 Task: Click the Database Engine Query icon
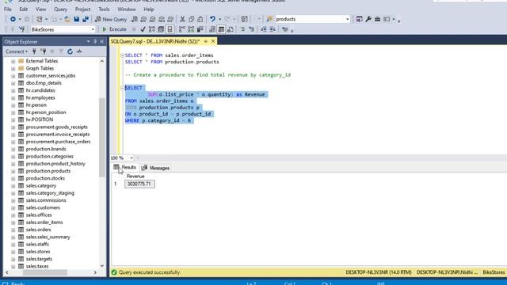tap(135, 19)
